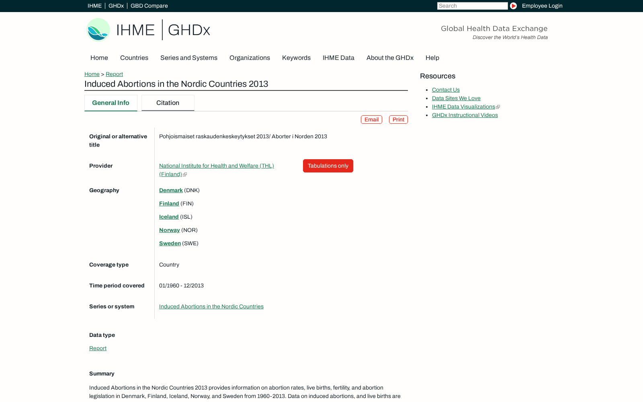Open Countries menu item

(134, 58)
